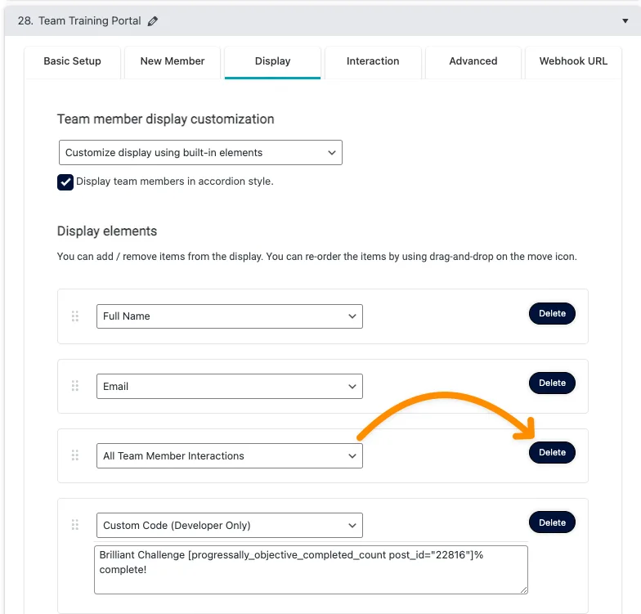Click into the Brilliant Challenge custom code textarea
Image resolution: width=641 pixels, height=614 pixels.
(x=311, y=569)
